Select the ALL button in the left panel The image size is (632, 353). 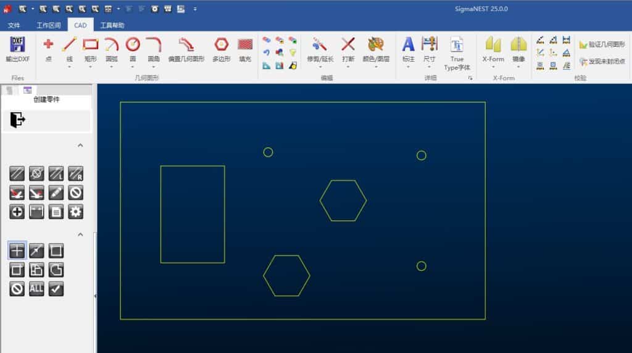pos(36,289)
